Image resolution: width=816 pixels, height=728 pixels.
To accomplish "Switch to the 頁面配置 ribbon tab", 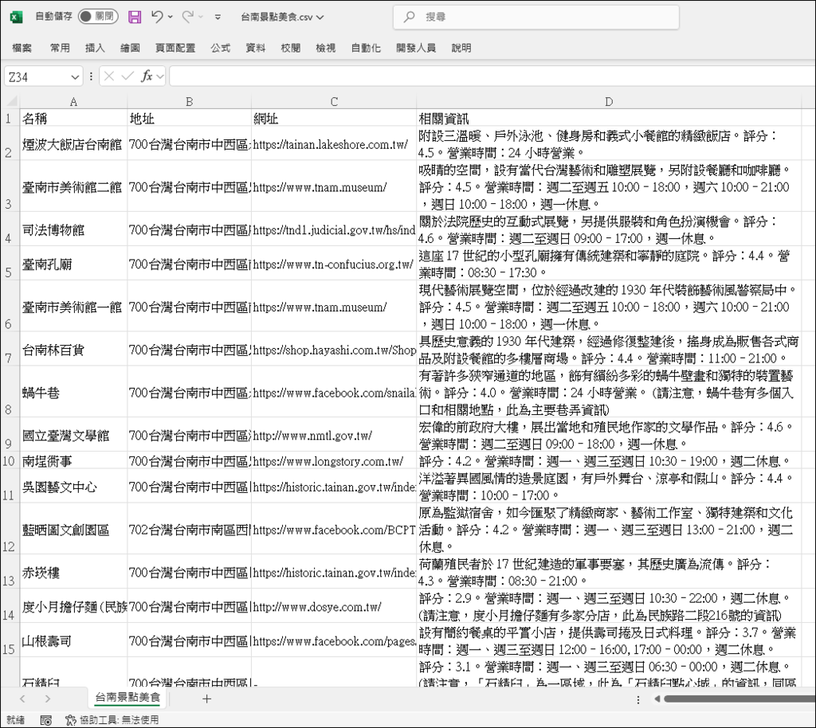I will click(175, 48).
